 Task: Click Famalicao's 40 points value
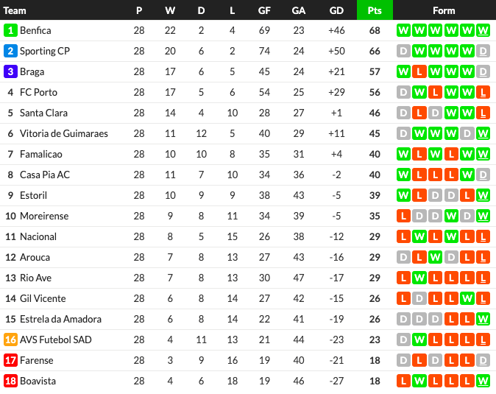coord(375,154)
